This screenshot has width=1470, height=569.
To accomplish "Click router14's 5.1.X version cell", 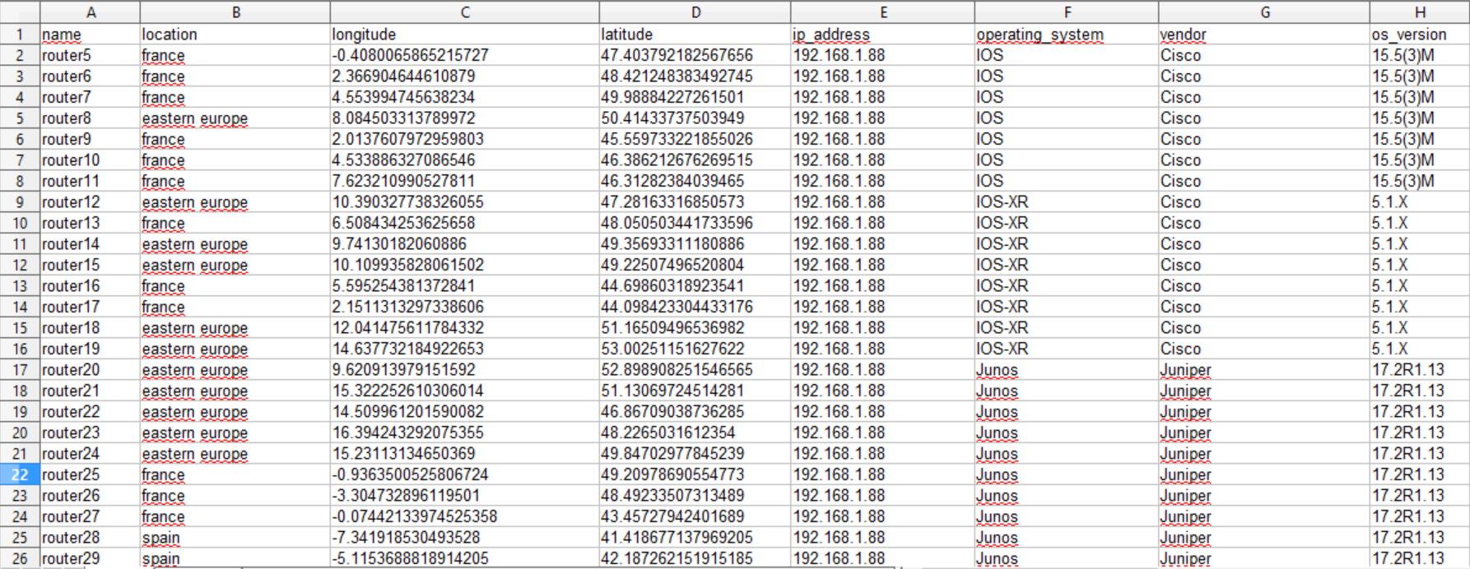I will click(1420, 244).
